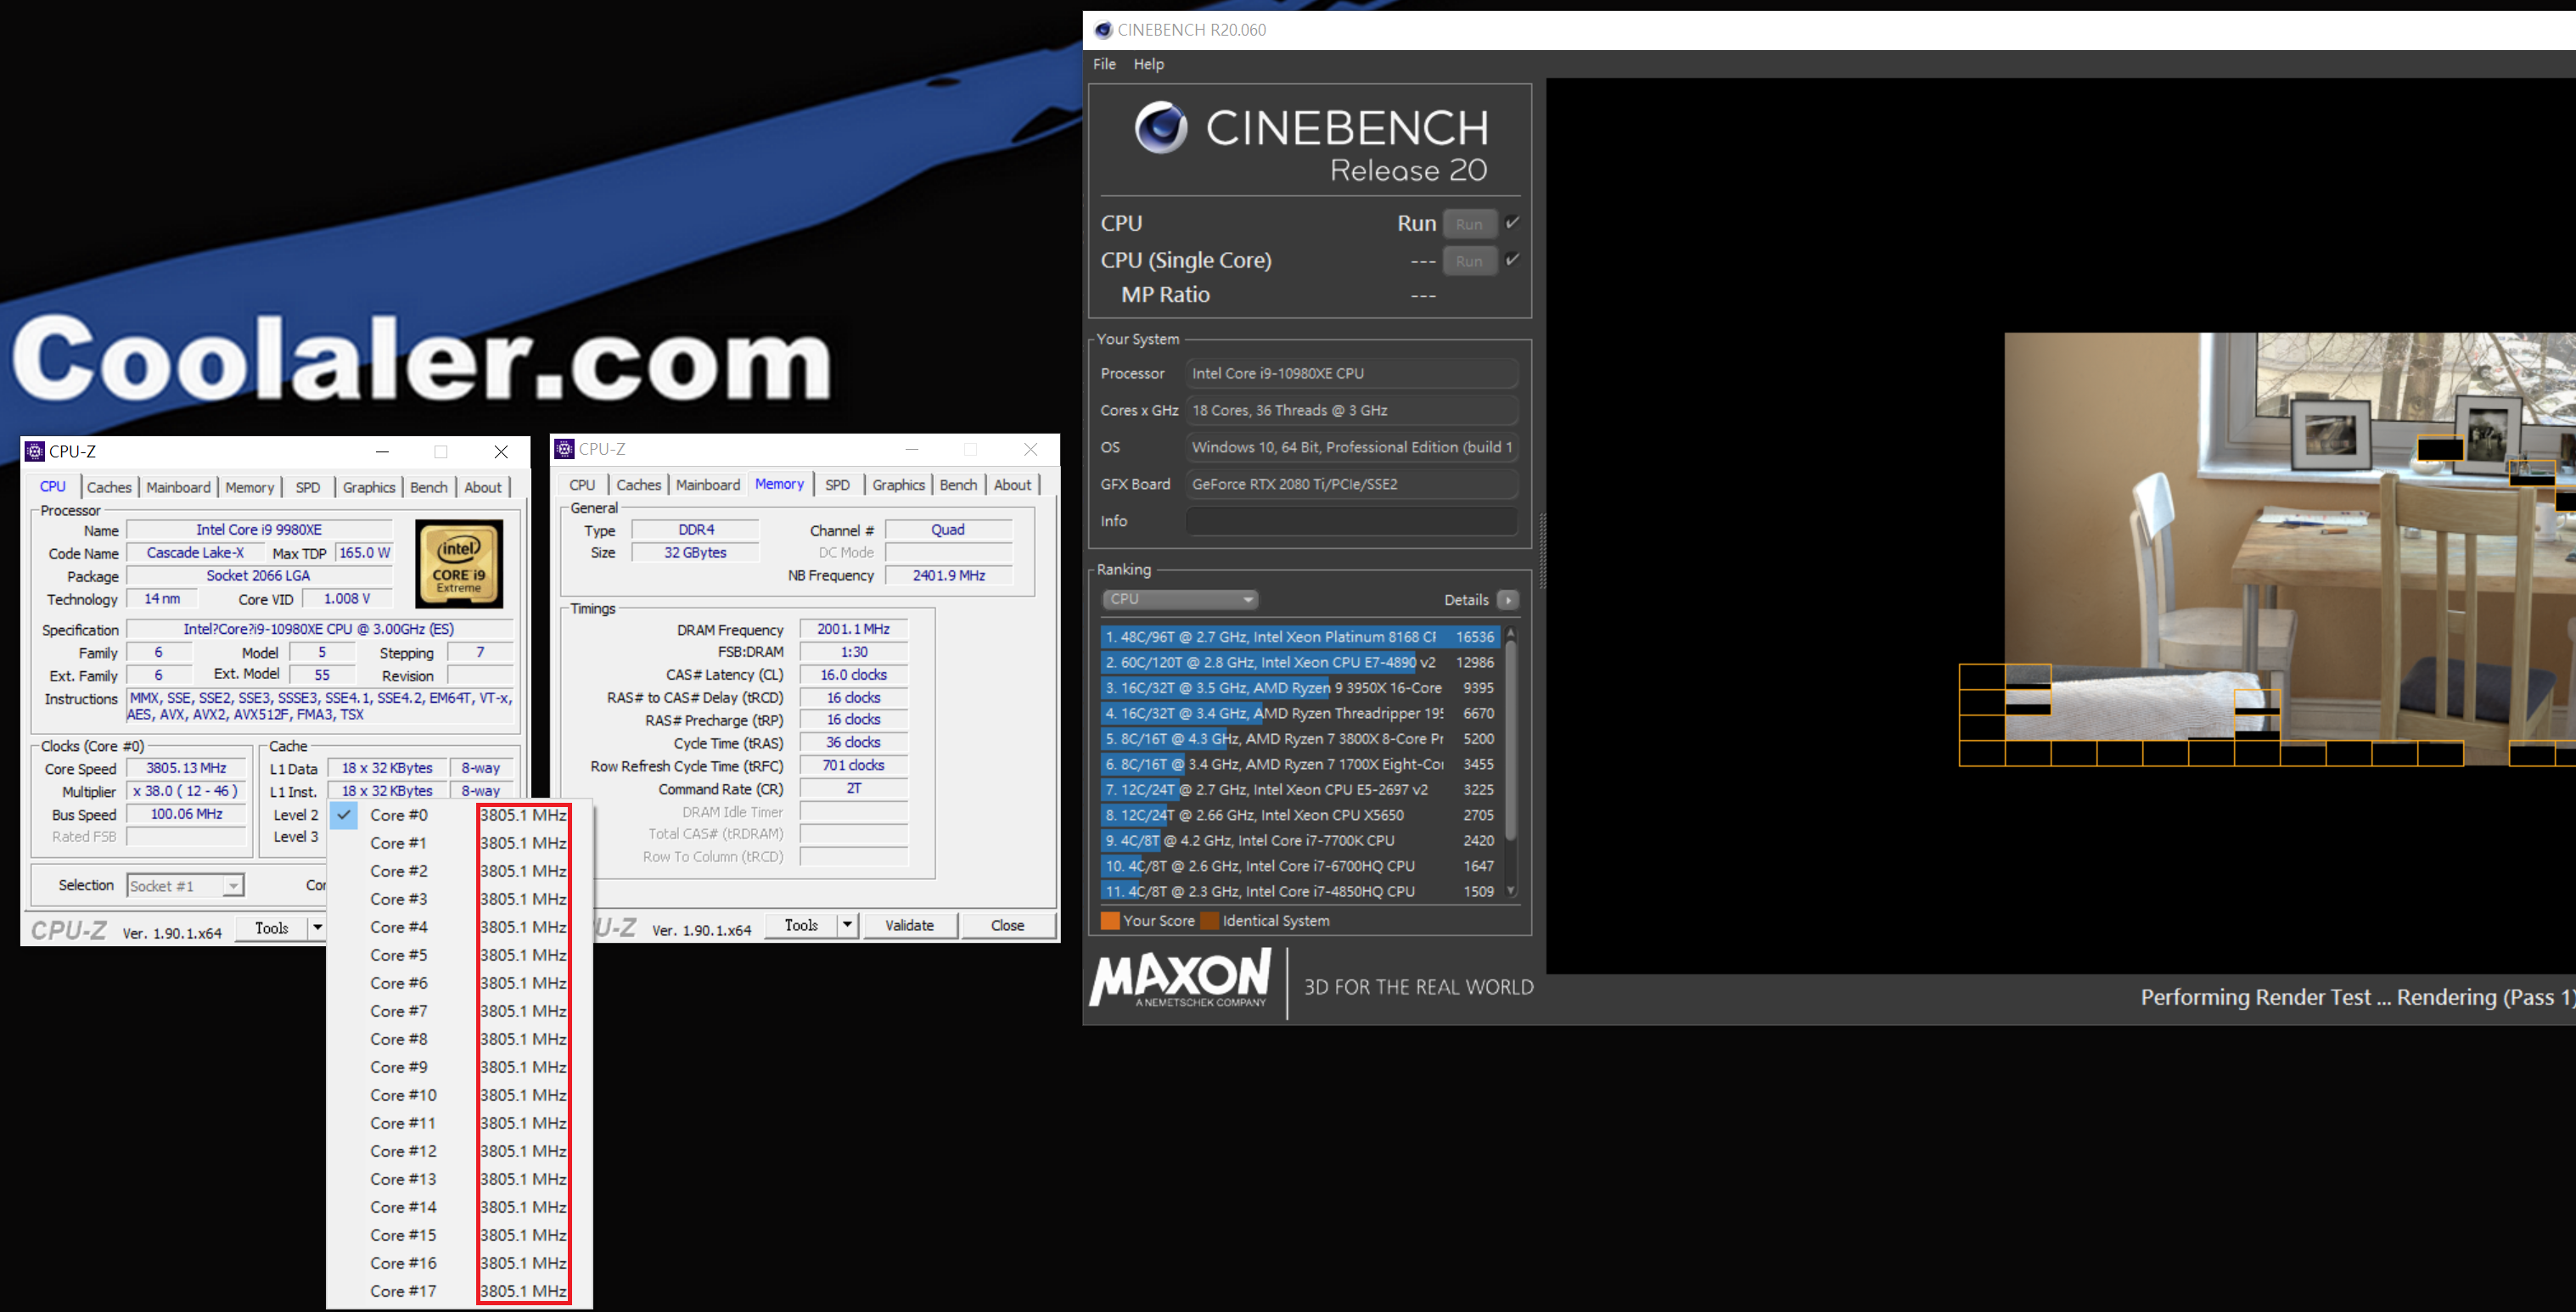Switch to Caches tab in left CPU-Z window

point(109,488)
